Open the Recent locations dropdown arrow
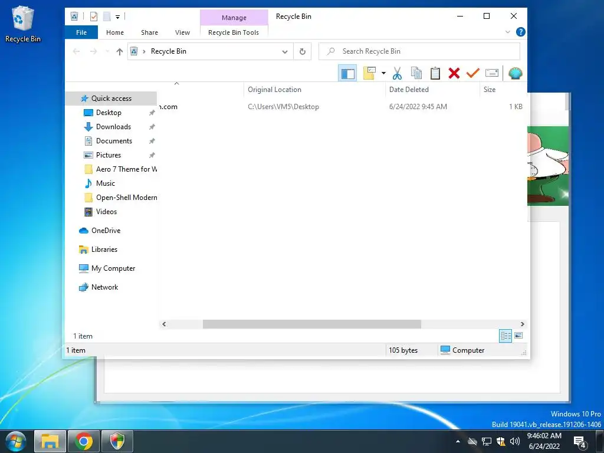Screen dimensions: 604x453 tap(107, 51)
